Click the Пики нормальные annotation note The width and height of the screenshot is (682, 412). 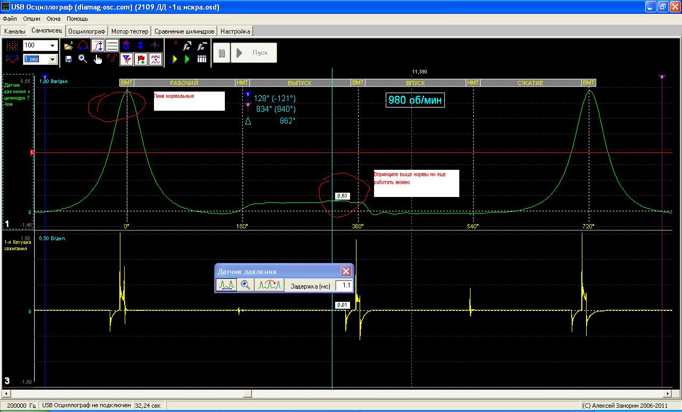189,101
